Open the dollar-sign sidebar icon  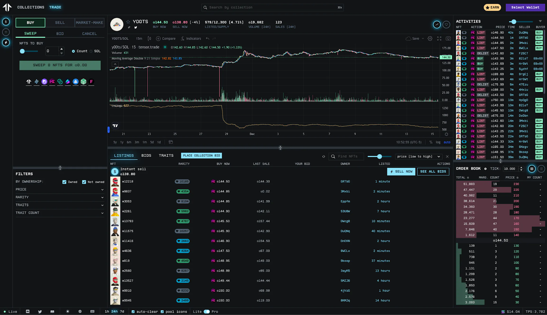click(6, 22)
